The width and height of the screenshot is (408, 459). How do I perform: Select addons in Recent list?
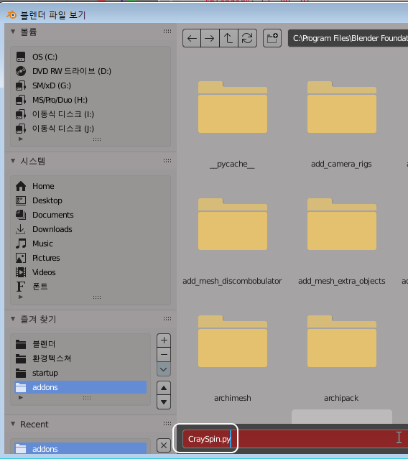80,448
